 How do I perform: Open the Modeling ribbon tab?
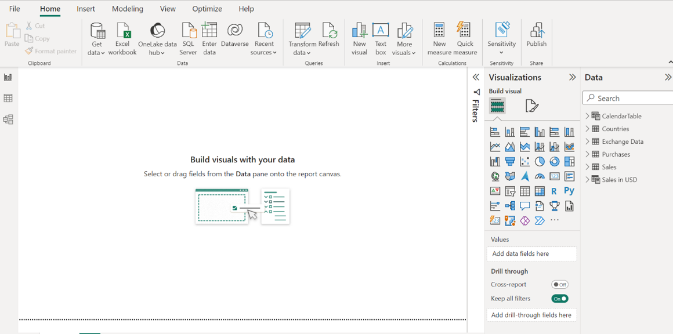127,9
